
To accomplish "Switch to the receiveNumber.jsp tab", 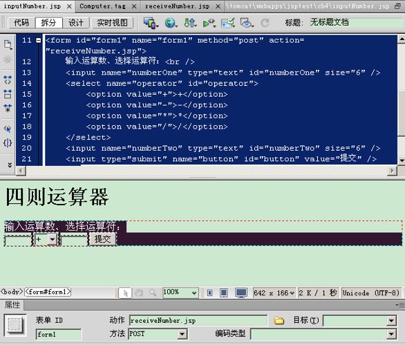I will coord(177,6).
